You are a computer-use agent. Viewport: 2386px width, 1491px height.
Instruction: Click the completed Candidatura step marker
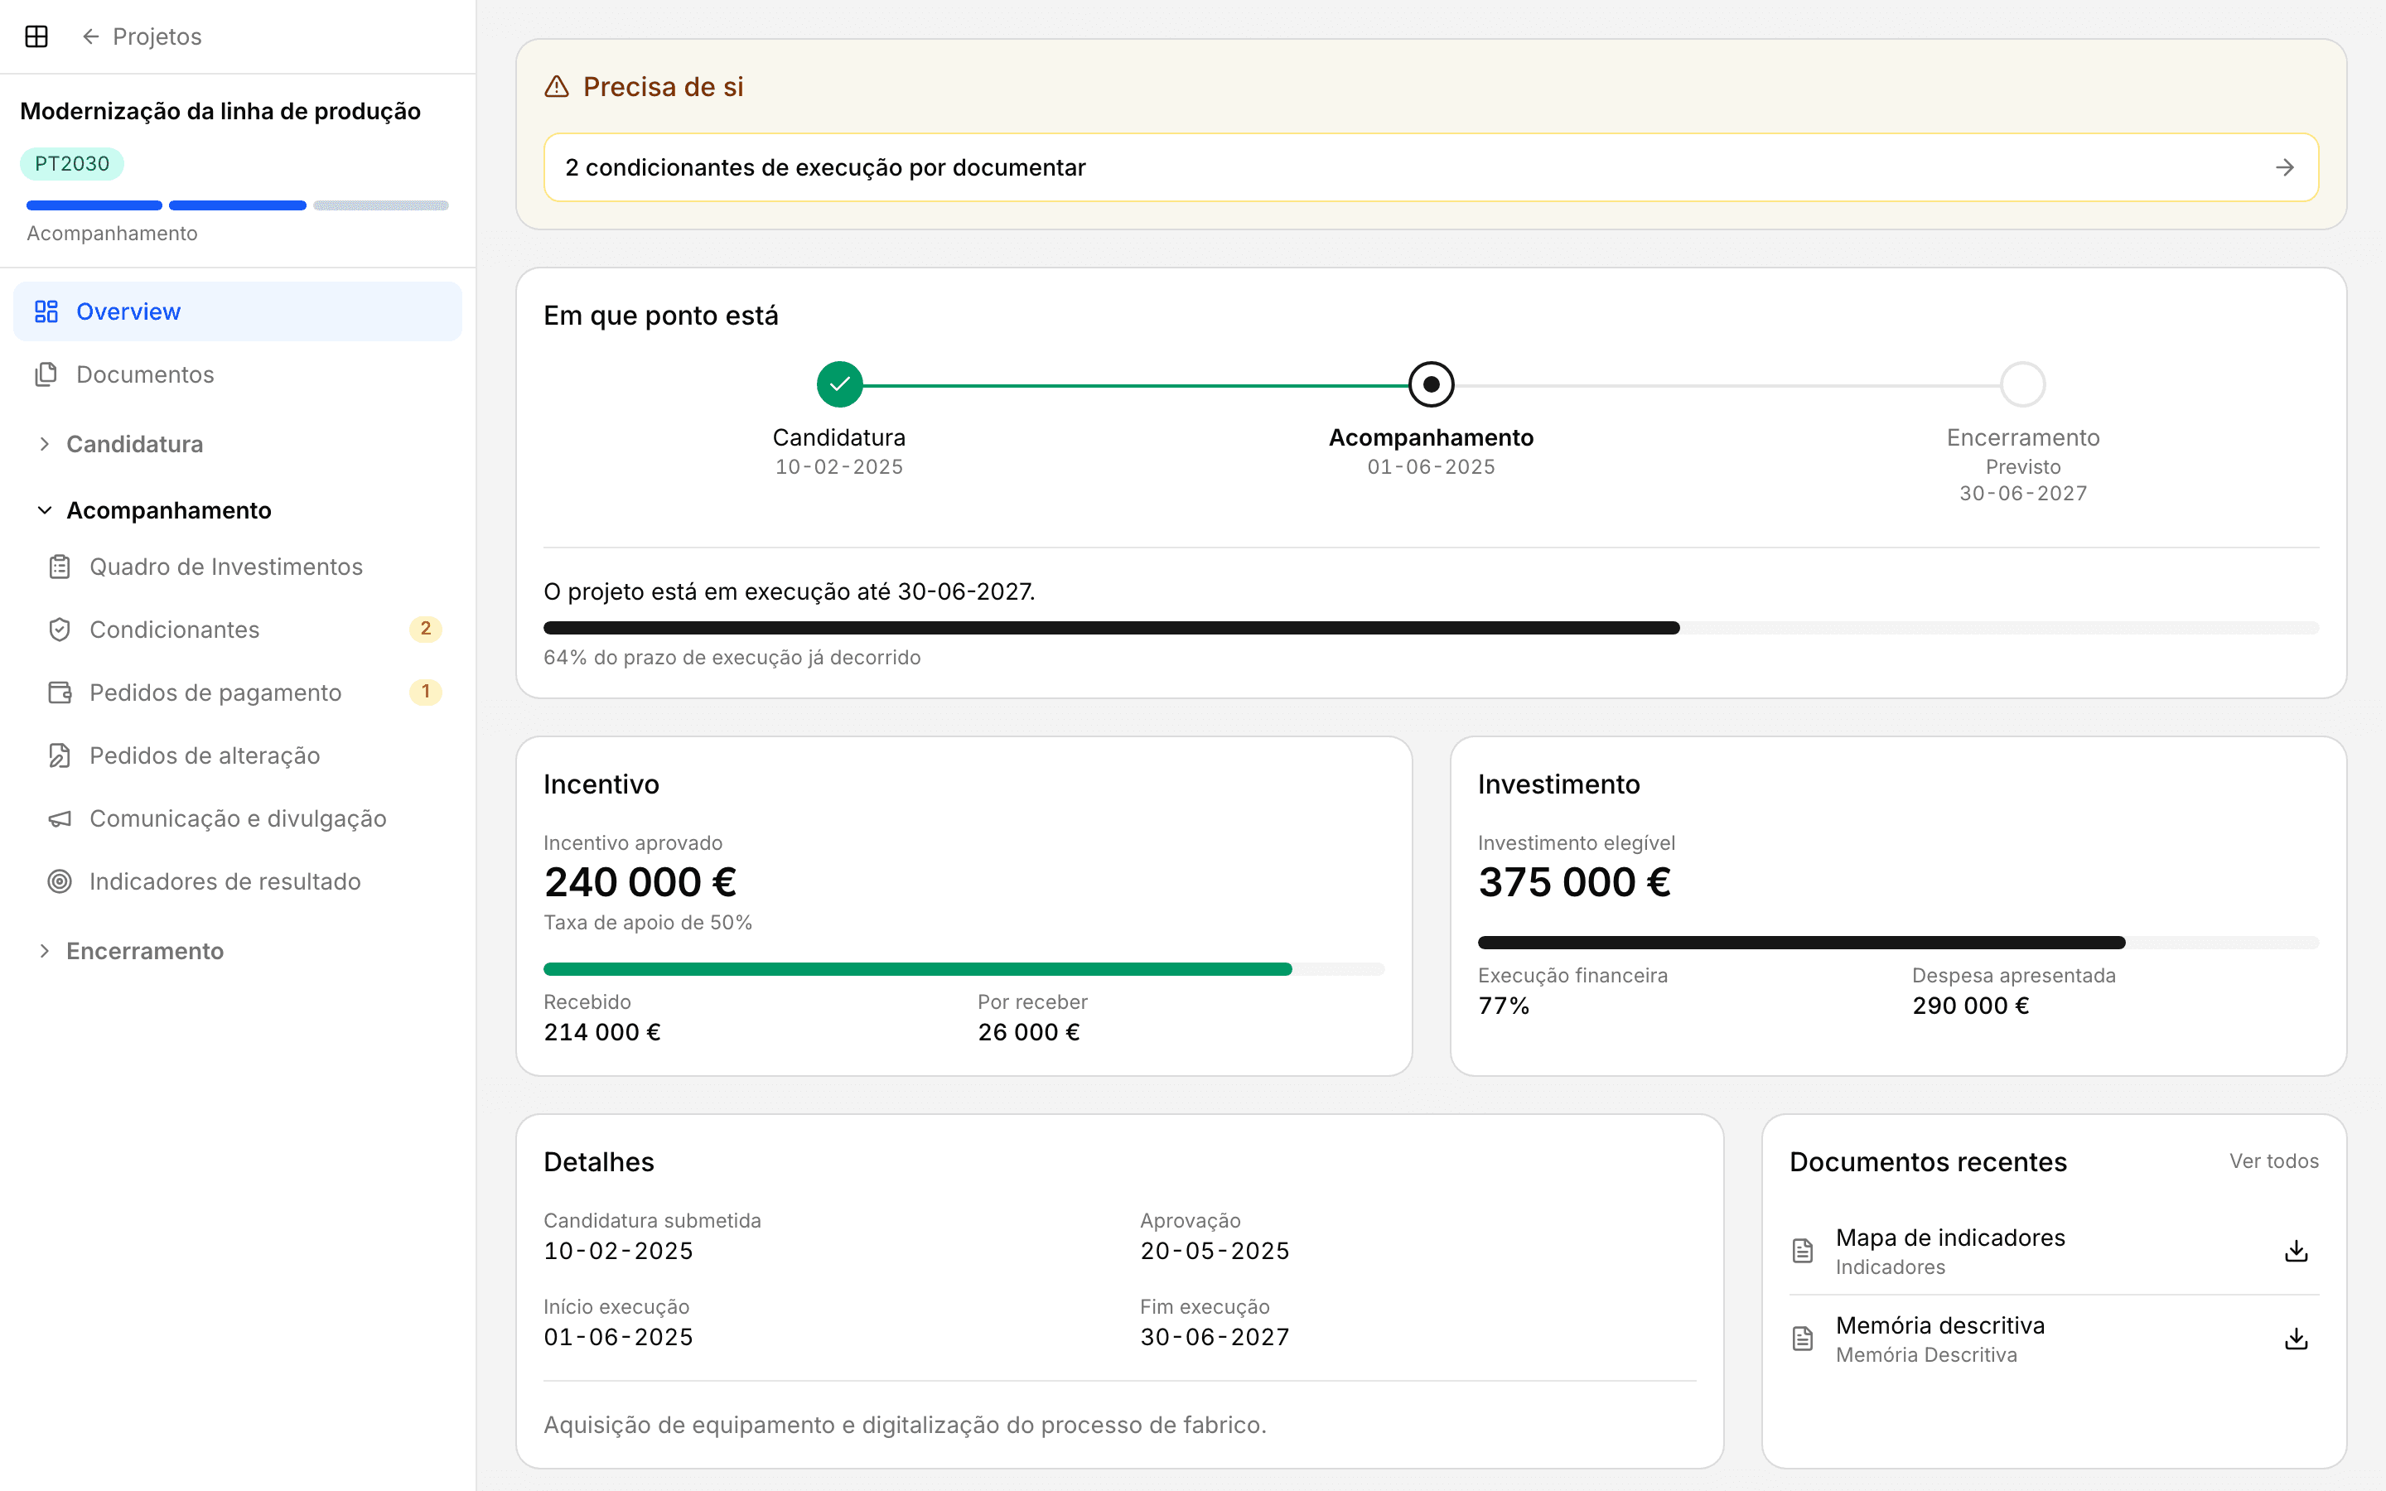click(839, 384)
